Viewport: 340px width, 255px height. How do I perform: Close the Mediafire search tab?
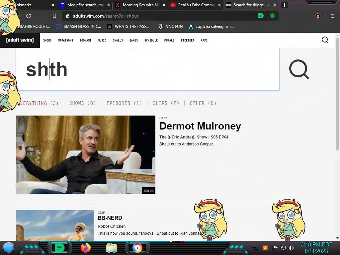[109, 5]
